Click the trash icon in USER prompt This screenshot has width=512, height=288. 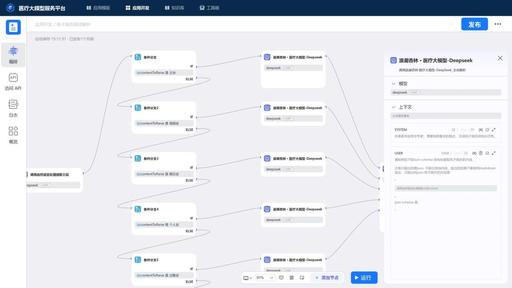coord(481,153)
